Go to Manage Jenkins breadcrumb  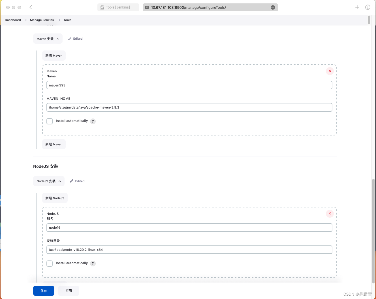(x=42, y=20)
